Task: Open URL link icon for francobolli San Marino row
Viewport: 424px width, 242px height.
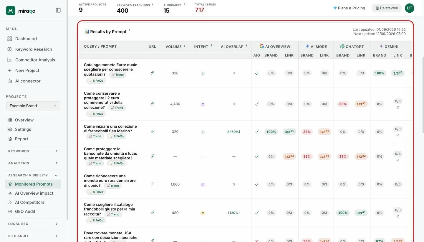Action: coord(152,132)
